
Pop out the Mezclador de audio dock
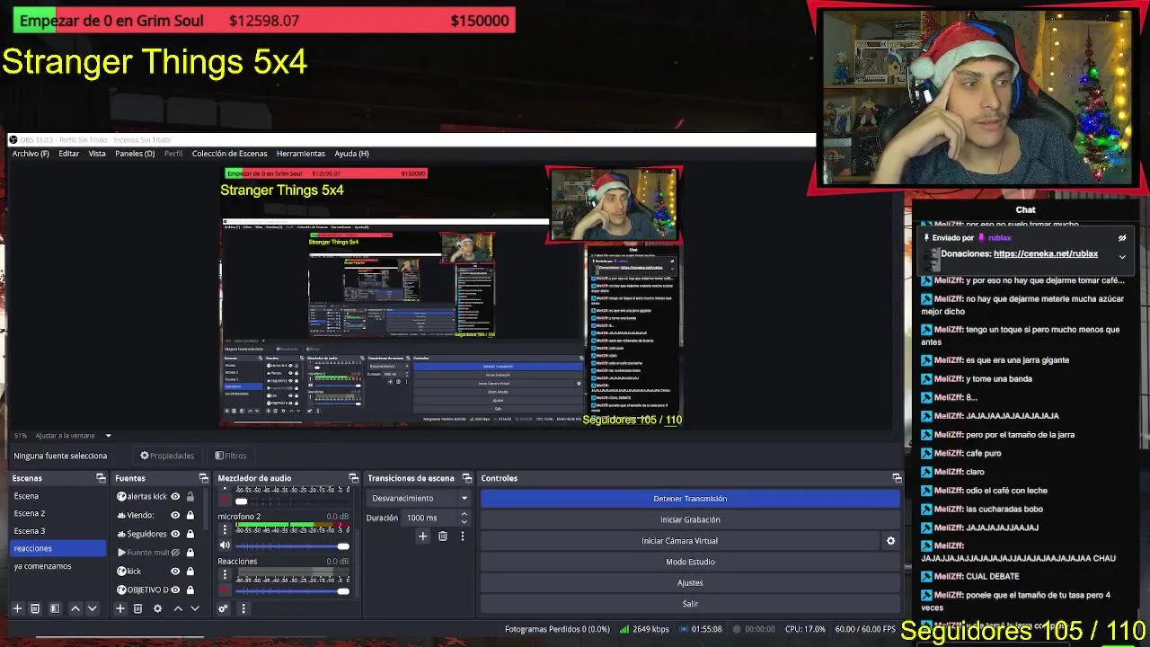(353, 478)
